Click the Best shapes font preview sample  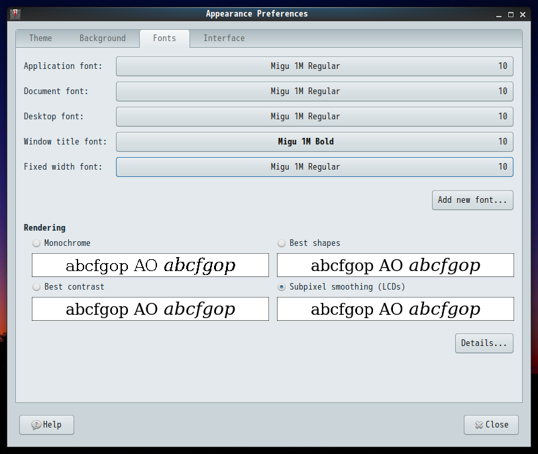(396, 265)
